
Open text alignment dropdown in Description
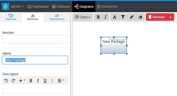[61, 80]
